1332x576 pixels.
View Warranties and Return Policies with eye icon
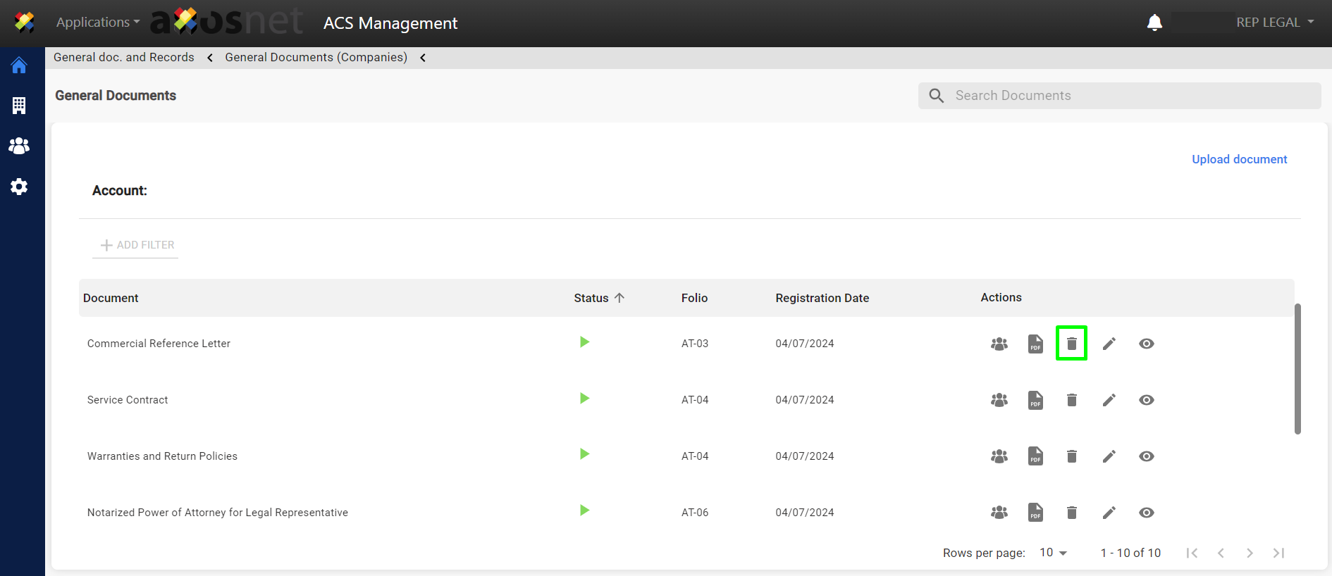click(x=1146, y=456)
